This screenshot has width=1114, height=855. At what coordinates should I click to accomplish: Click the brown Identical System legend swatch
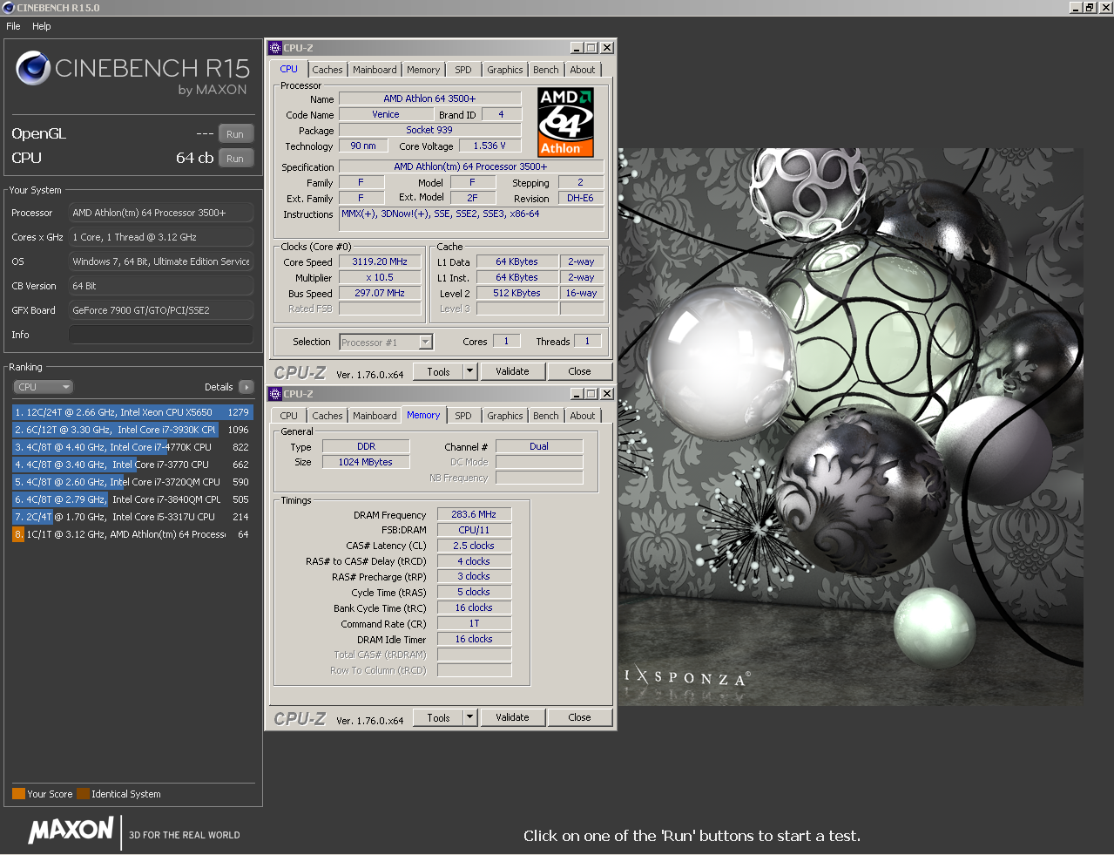coord(83,794)
